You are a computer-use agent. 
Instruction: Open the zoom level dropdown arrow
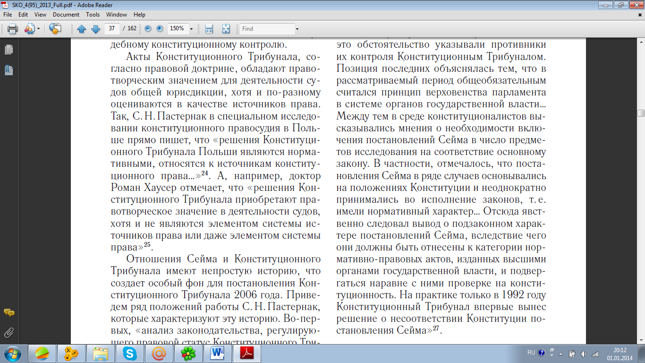191,29
